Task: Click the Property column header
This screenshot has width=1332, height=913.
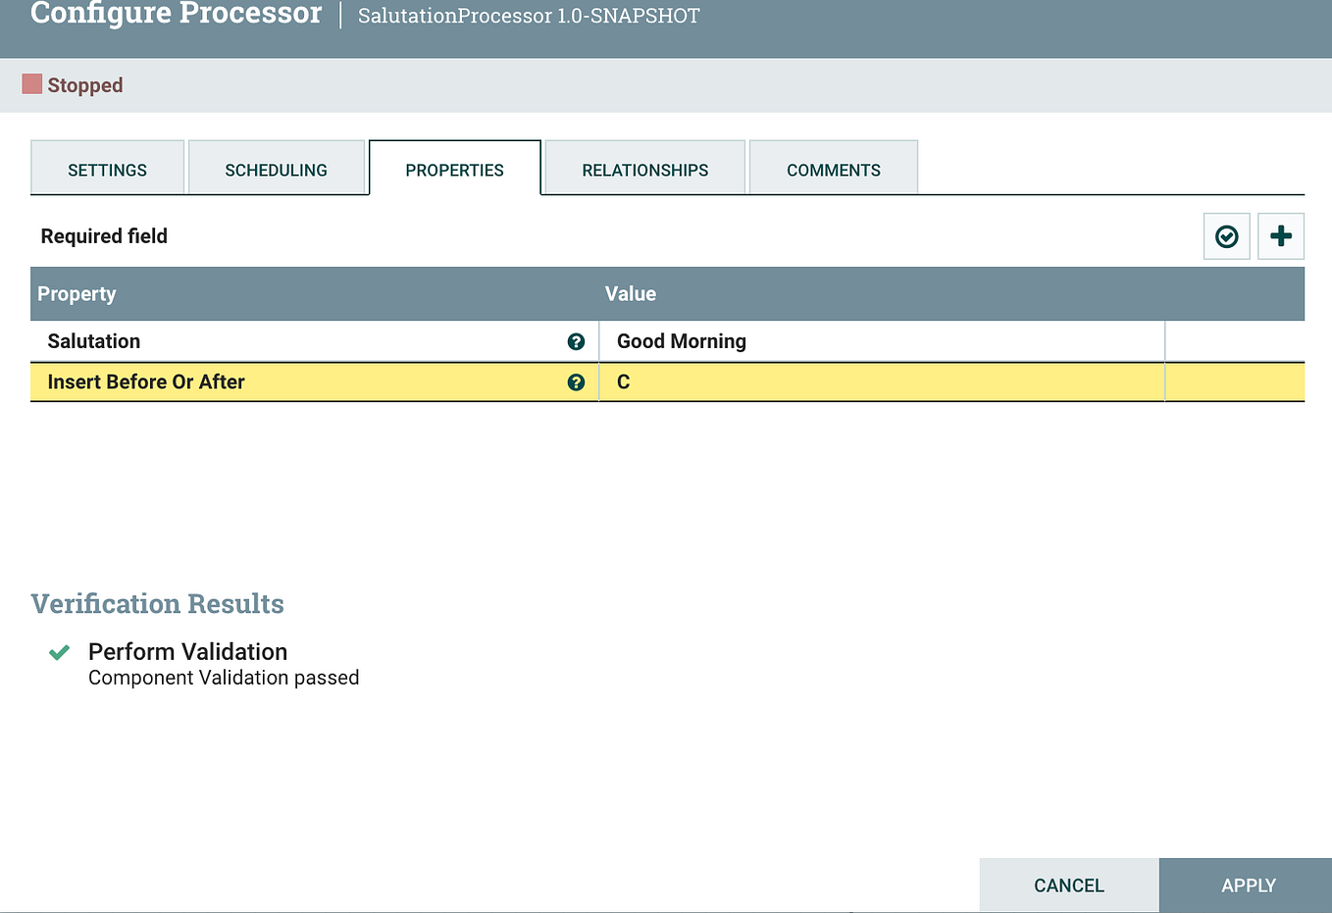Action: point(77,293)
